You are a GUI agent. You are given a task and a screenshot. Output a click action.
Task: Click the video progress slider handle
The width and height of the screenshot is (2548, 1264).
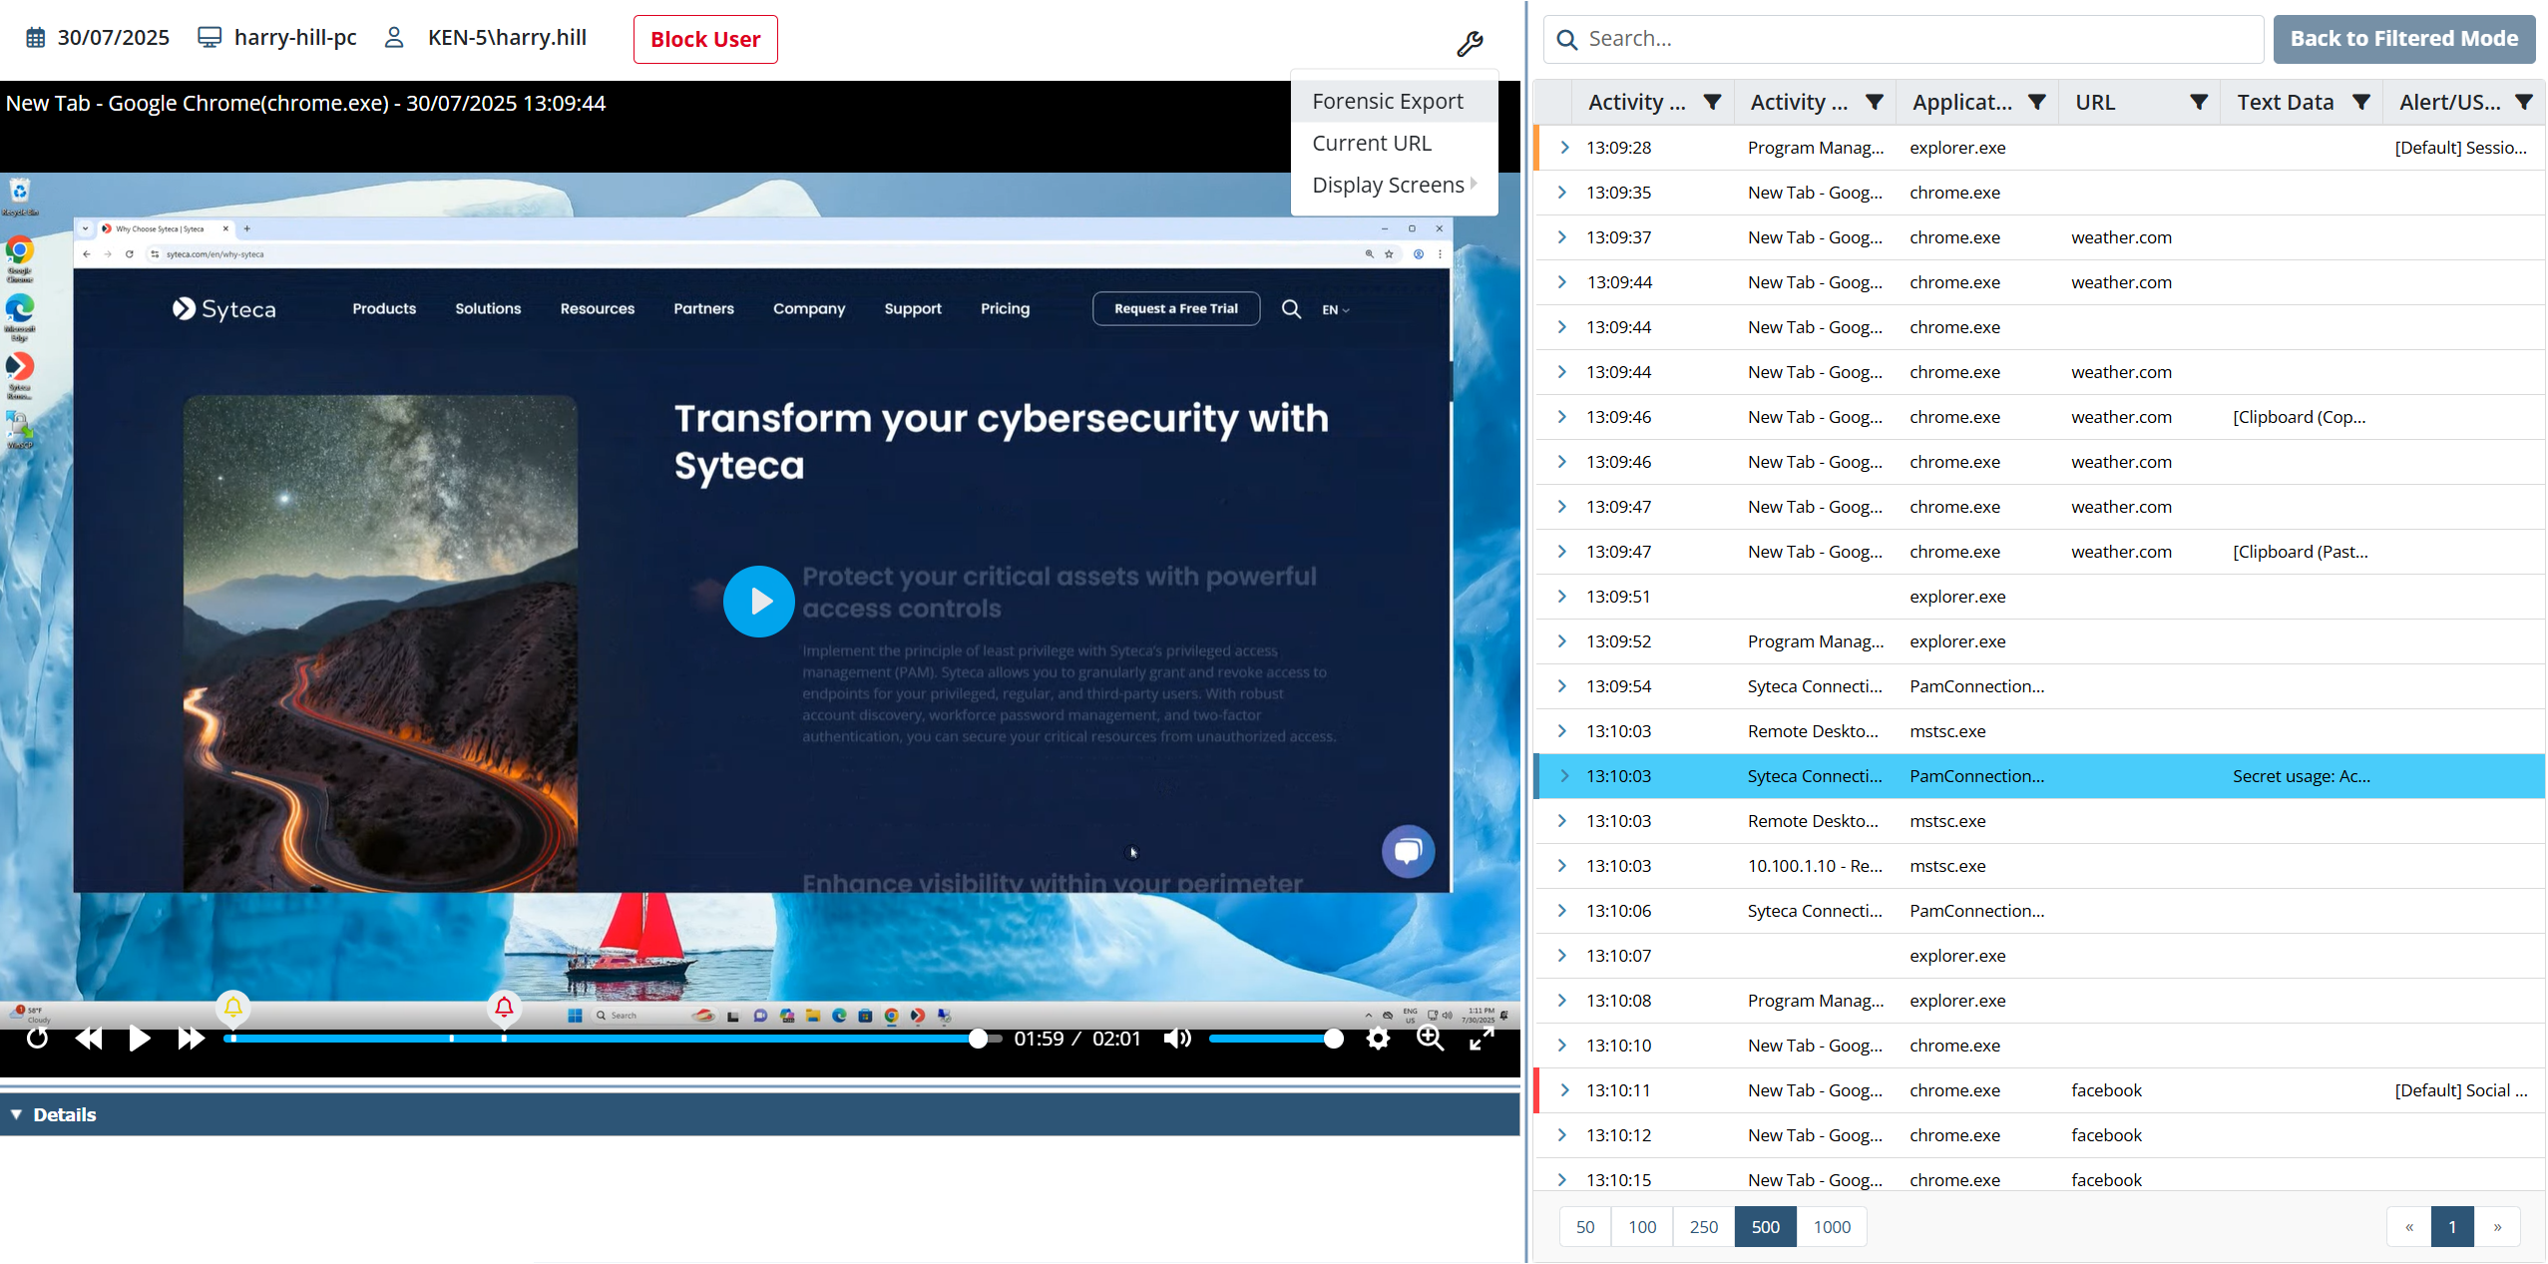(978, 1039)
